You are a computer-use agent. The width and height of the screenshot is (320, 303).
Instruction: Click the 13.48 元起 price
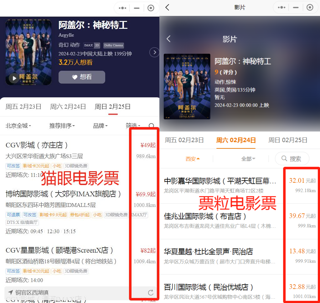302,251
